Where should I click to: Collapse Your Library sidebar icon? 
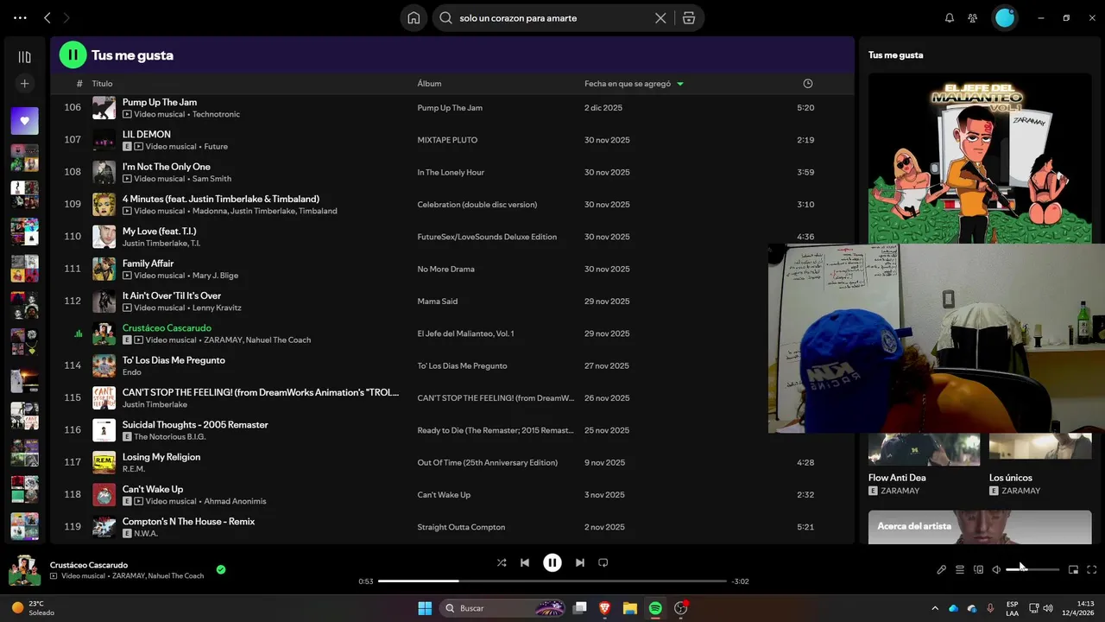tap(24, 57)
